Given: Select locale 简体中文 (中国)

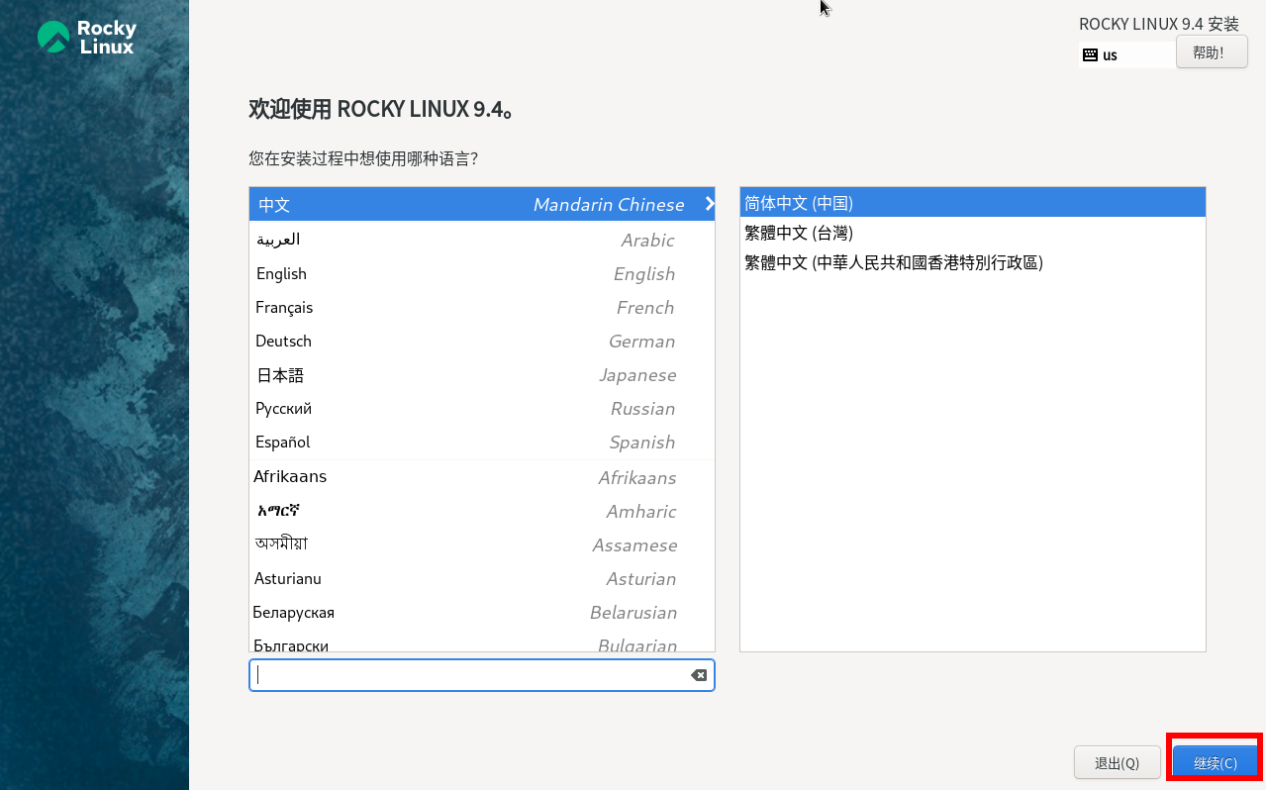Looking at the screenshot, I should (973, 203).
